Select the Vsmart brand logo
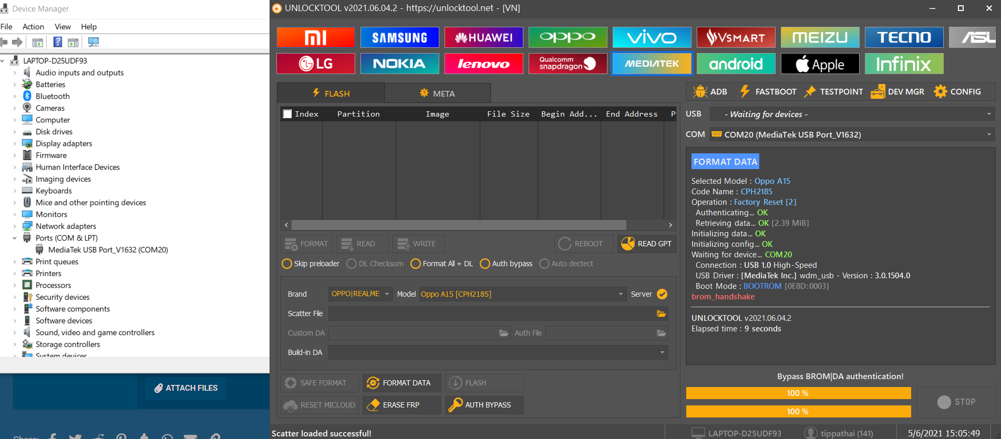The image size is (1001, 439). tap(736, 37)
